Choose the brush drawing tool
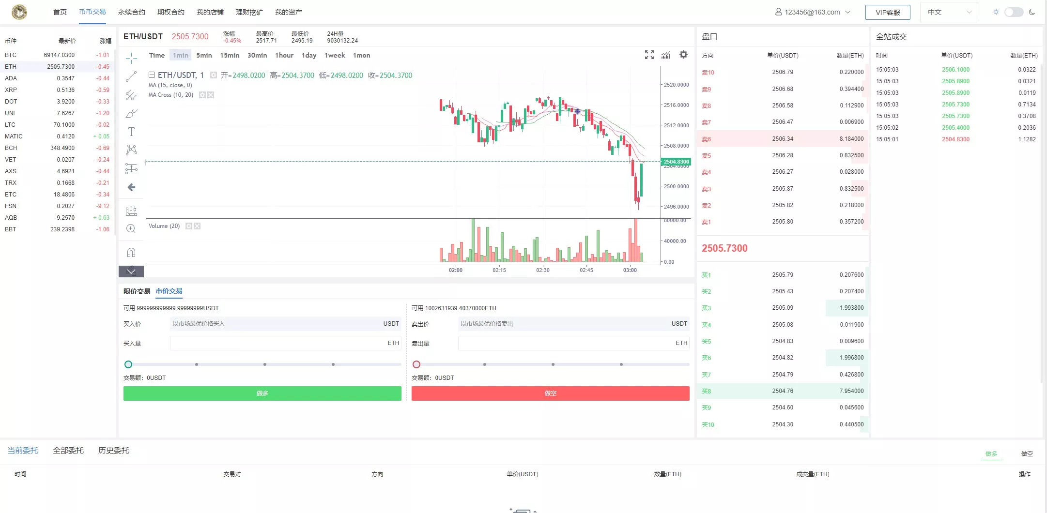 coord(131,114)
